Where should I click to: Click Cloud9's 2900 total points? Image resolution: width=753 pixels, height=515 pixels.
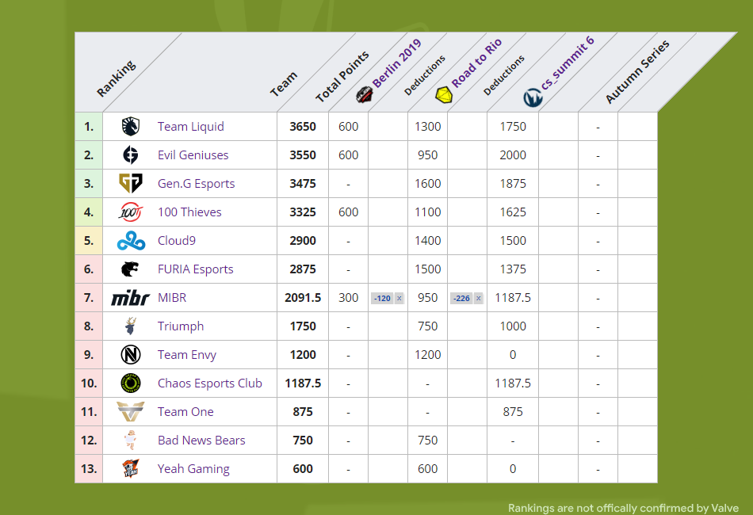303,240
